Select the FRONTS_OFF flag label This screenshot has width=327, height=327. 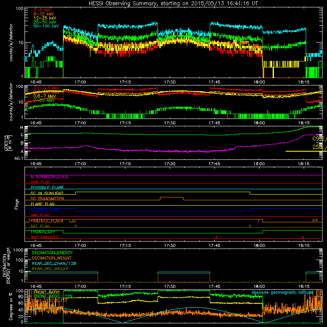pyautogui.click(x=43, y=232)
